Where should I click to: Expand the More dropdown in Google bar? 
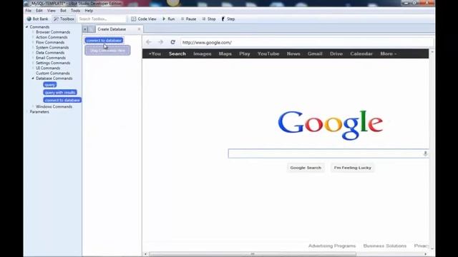(x=388, y=54)
